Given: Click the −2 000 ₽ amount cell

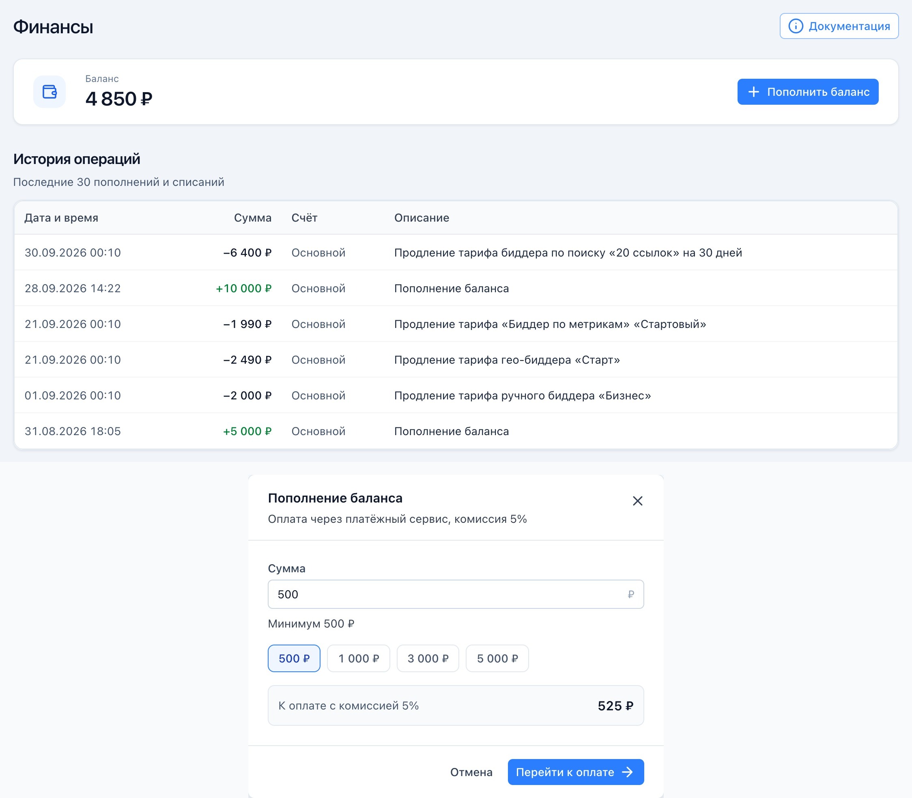Looking at the screenshot, I should coord(247,395).
